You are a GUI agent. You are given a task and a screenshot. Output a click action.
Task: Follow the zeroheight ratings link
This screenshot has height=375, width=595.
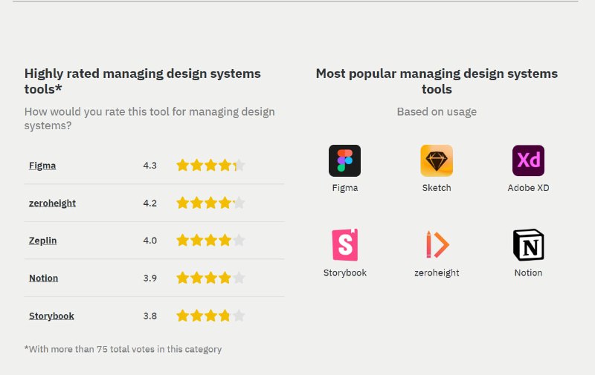52,203
